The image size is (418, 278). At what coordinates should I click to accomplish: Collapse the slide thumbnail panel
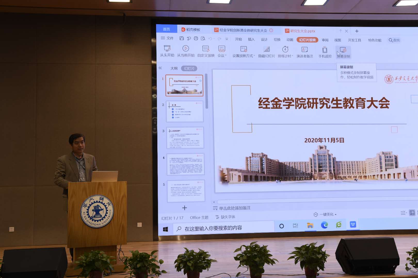tap(160, 68)
